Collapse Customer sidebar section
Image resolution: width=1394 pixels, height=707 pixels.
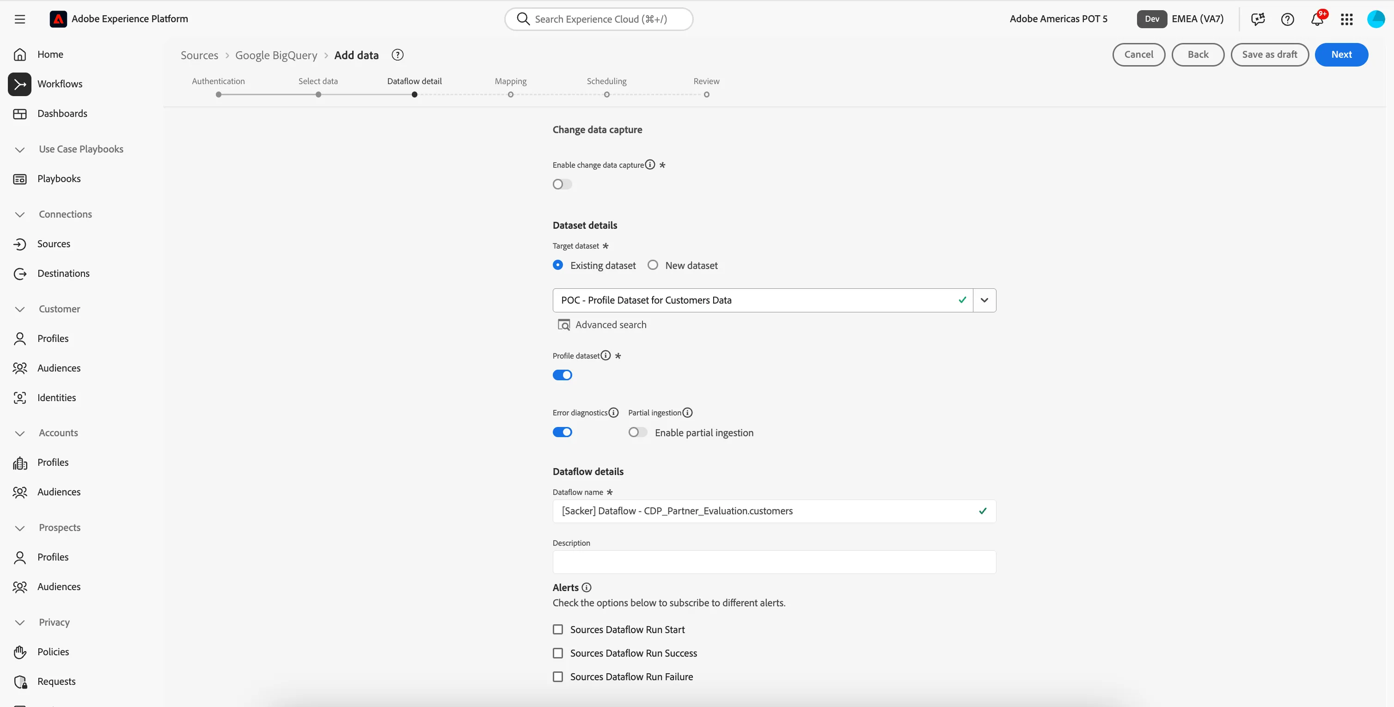pos(20,309)
